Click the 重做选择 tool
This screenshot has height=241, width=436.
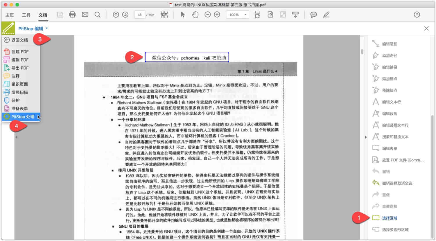click(x=385, y=206)
